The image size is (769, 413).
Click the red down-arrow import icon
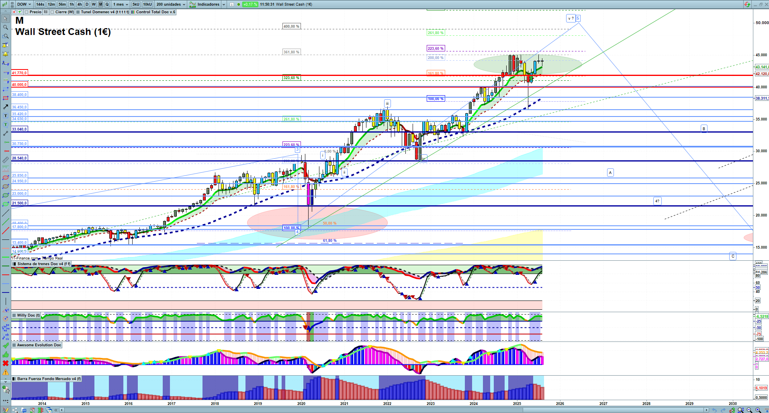click(x=14, y=12)
